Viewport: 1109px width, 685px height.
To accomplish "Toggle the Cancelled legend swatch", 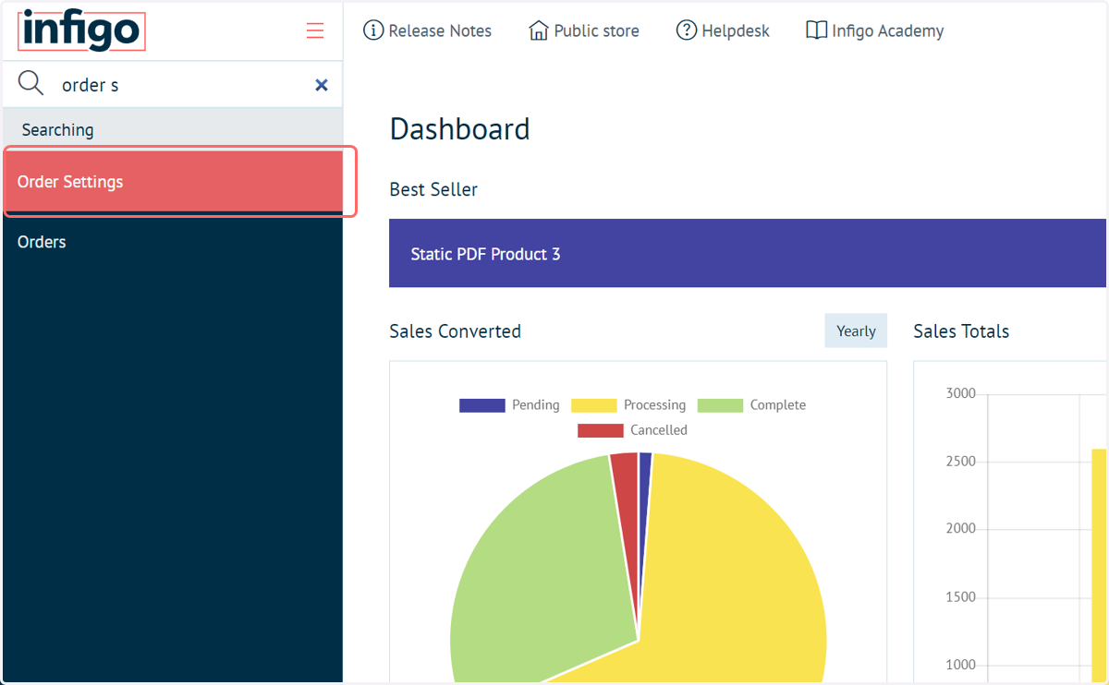I will pos(601,430).
